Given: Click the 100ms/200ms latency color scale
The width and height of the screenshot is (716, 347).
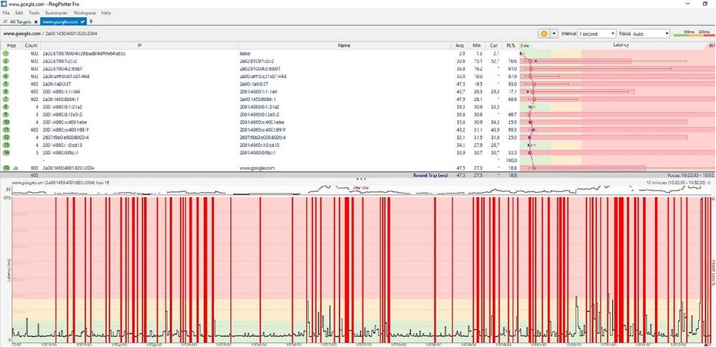Looking at the screenshot, I should click(694, 34).
